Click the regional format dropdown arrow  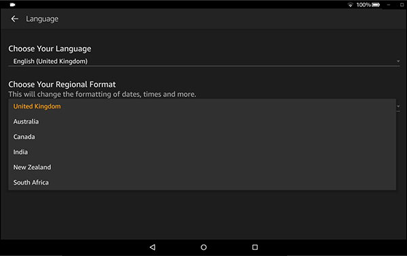pyautogui.click(x=398, y=107)
